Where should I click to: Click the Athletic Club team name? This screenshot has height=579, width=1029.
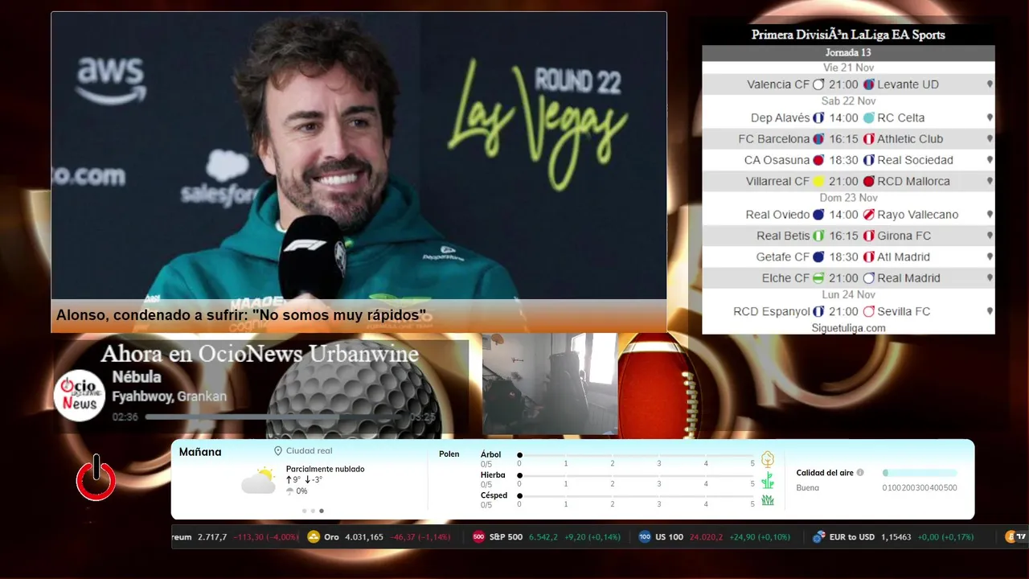pyautogui.click(x=910, y=139)
